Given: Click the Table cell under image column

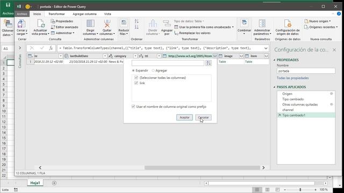Looking at the screenshot, I should pos(231,62).
